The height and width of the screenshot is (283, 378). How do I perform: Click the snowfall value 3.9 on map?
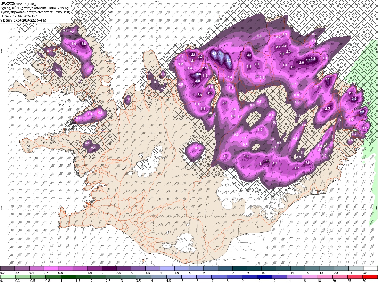(198, 81)
